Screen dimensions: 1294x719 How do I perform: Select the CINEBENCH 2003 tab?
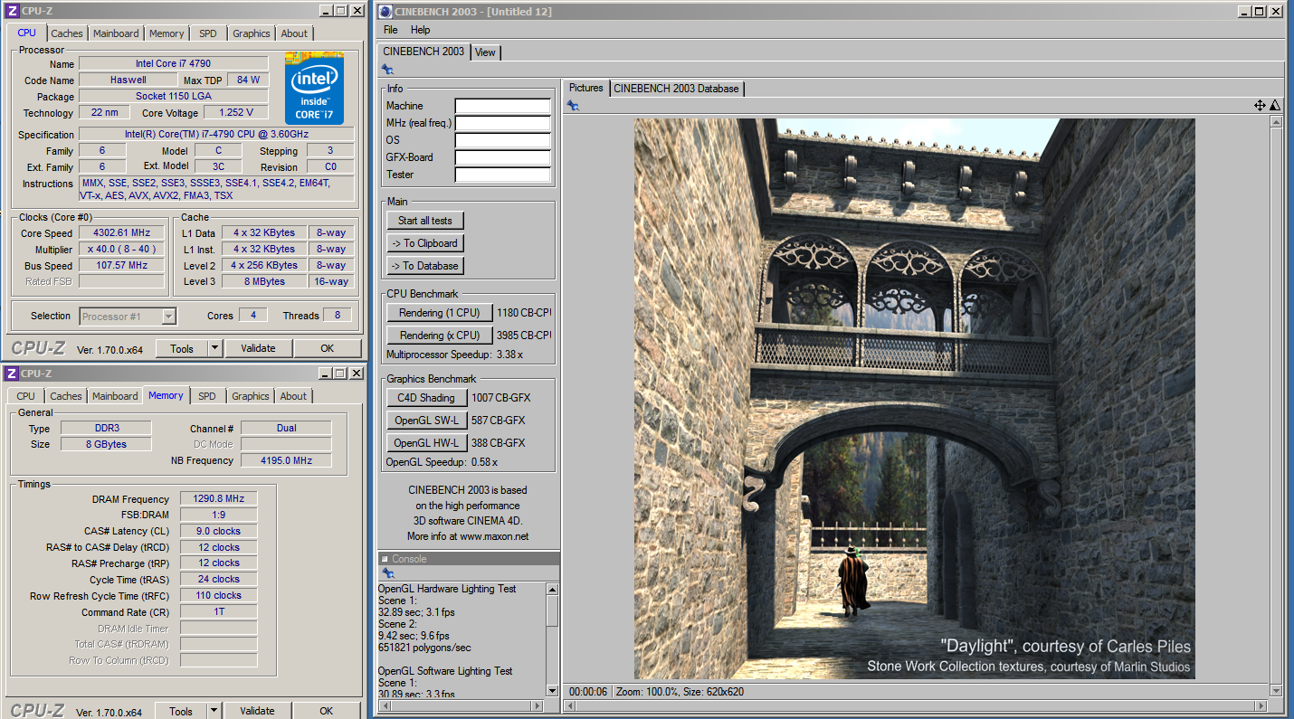tap(423, 52)
